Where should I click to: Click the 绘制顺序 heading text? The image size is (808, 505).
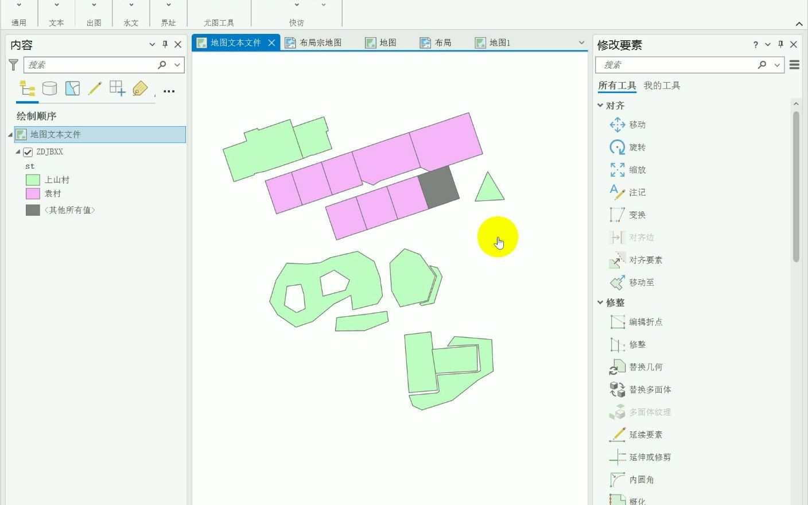(x=36, y=116)
